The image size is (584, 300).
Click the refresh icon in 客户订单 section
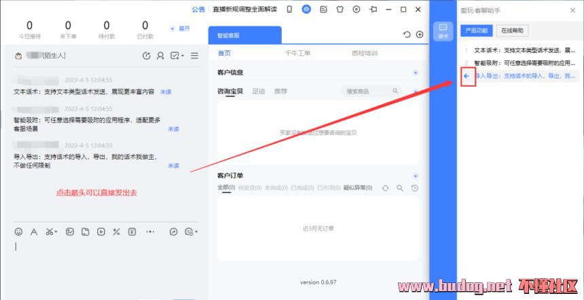pos(386,188)
